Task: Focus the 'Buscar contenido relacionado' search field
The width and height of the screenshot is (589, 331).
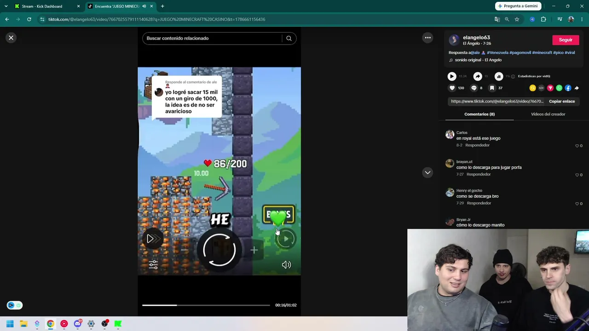Action: coord(213,38)
